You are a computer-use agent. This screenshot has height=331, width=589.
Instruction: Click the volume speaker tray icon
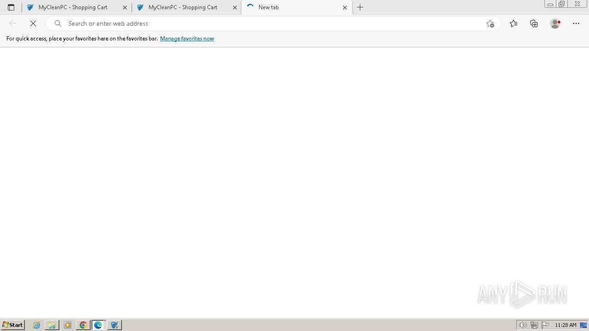click(x=523, y=325)
